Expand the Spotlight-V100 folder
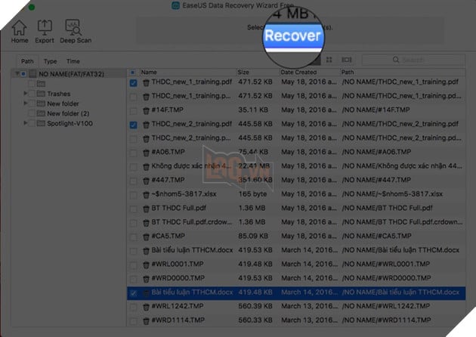This screenshot has width=476, height=337. tap(26, 123)
